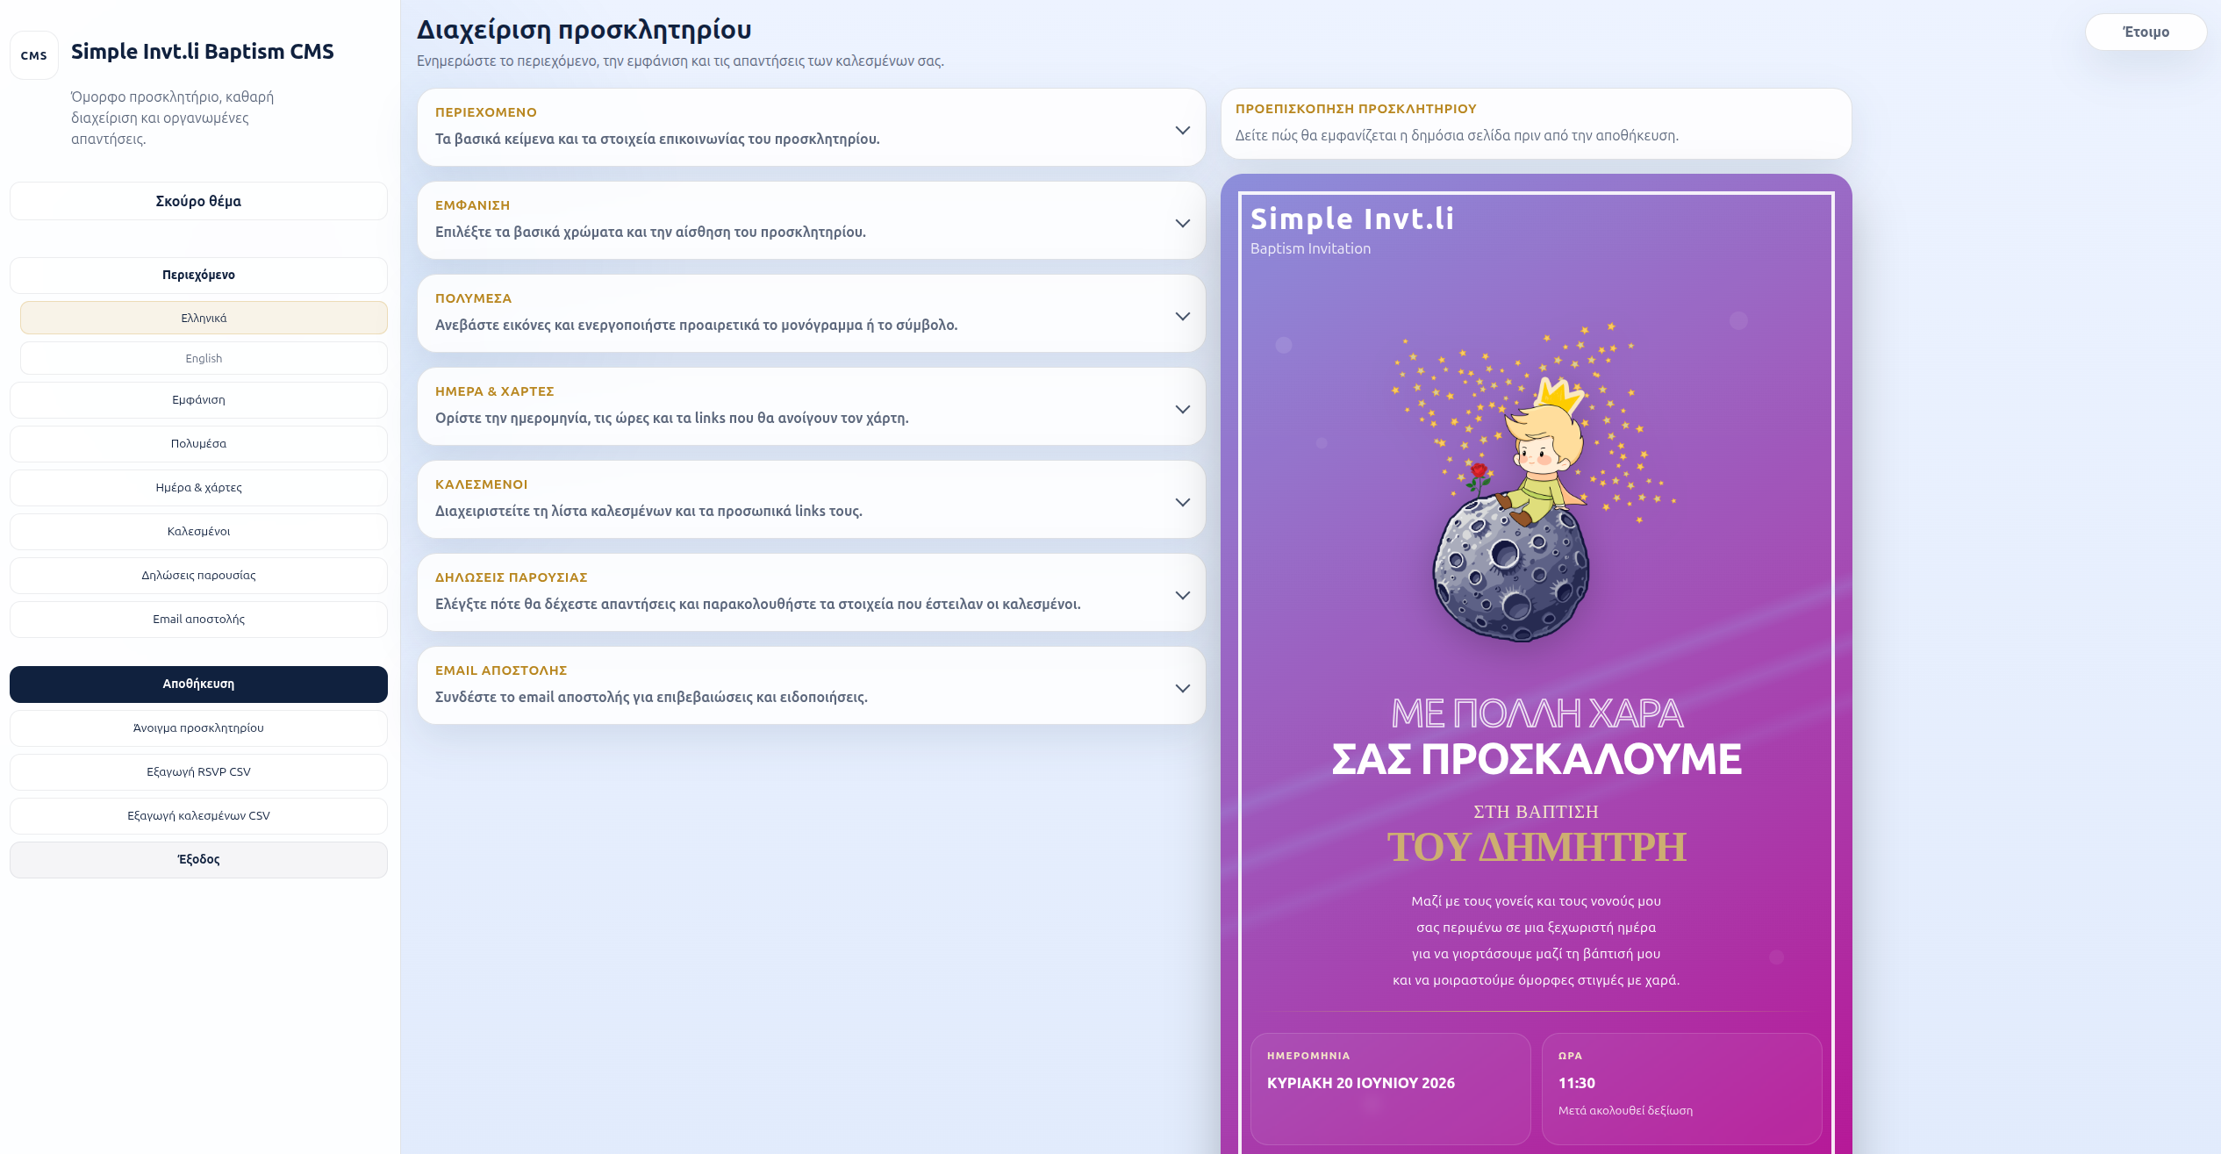Go to Πολυμέσα in the sidebar
This screenshot has height=1154, width=2221.
click(198, 443)
